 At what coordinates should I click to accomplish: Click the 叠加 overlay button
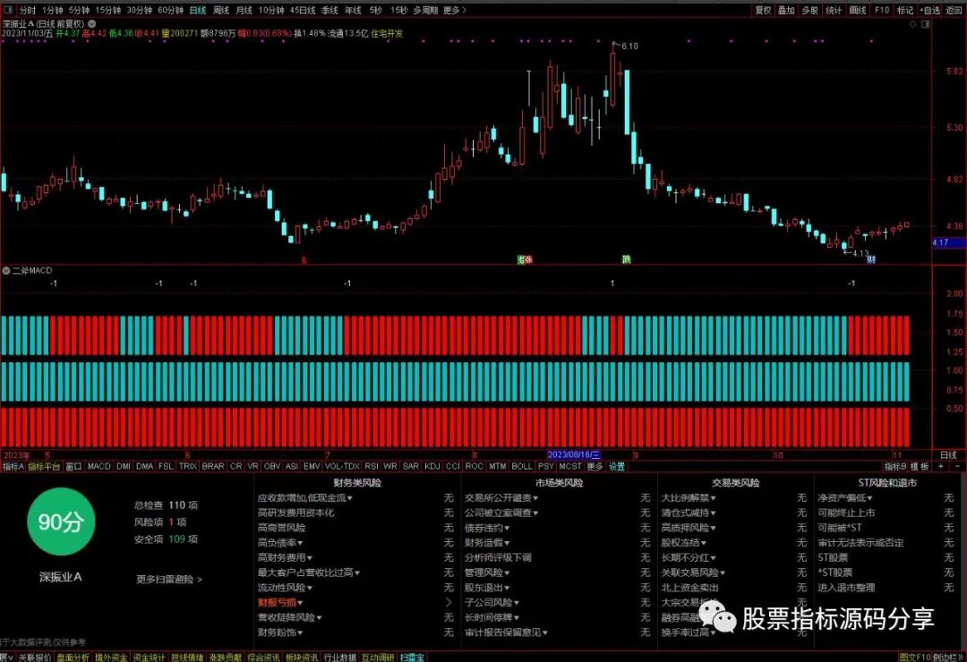click(786, 11)
